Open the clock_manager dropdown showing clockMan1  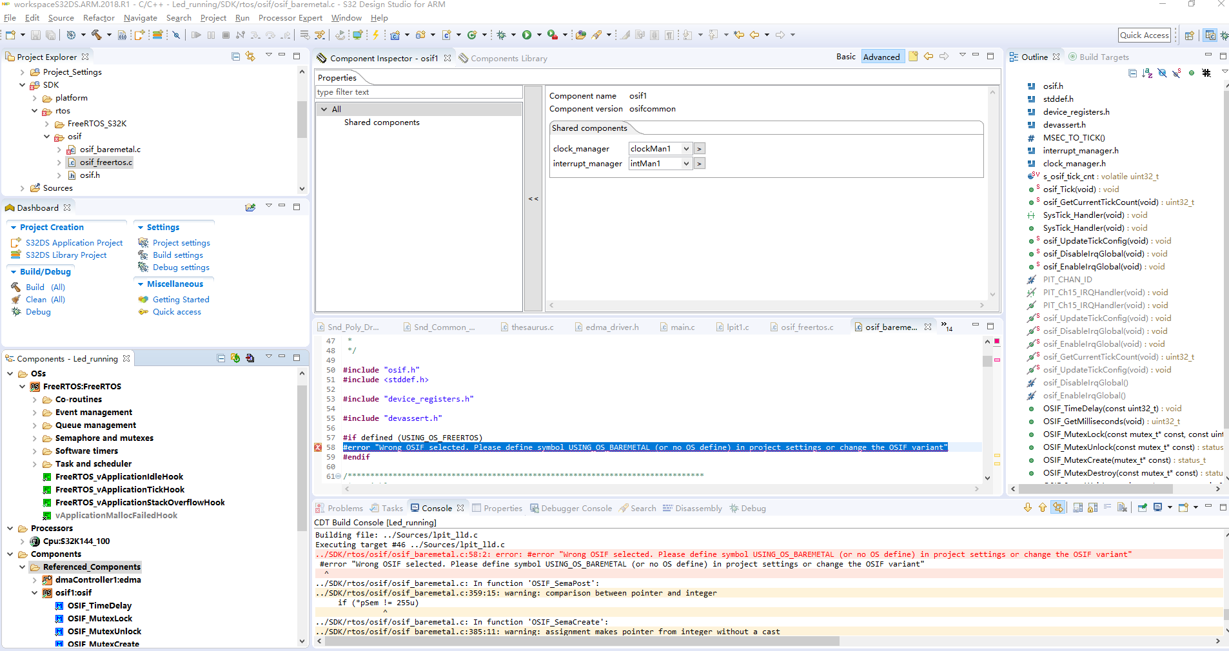[x=686, y=149]
